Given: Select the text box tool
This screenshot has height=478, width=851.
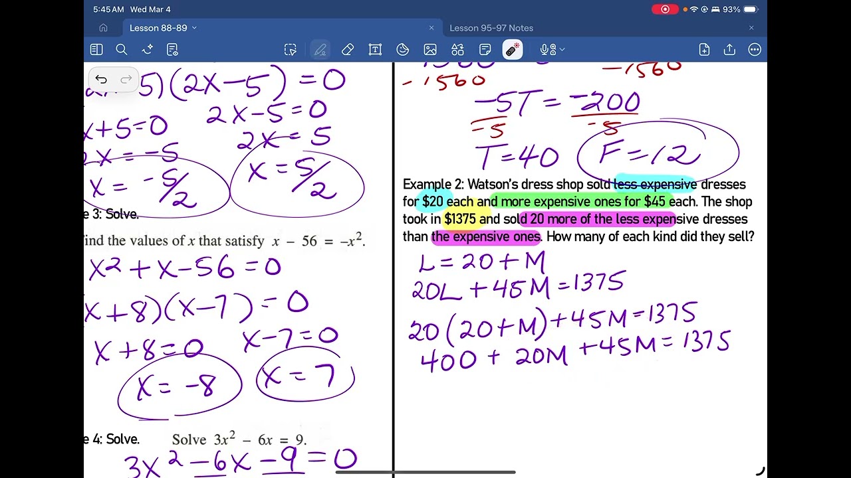Looking at the screenshot, I should [375, 50].
